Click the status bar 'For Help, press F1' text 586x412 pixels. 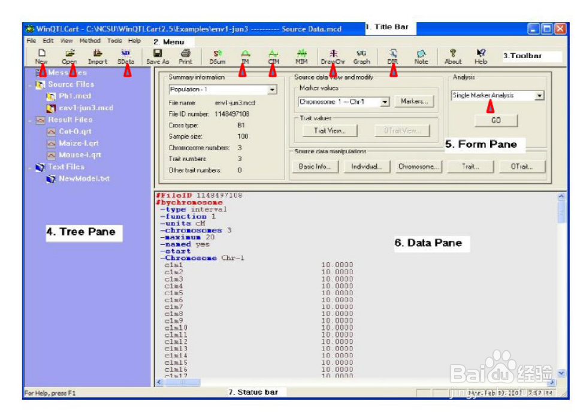pyautogui.click(x=50, y=393)
